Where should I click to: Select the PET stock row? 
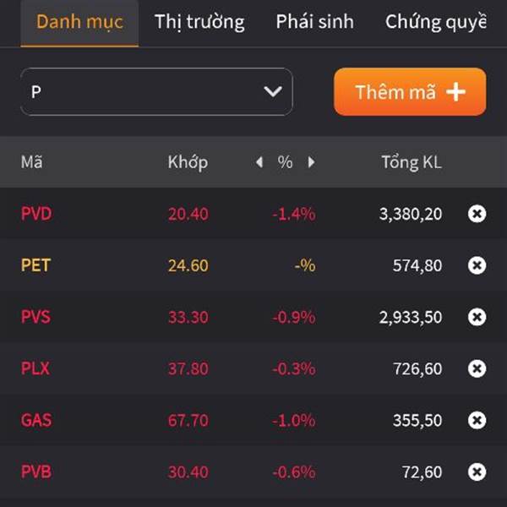(x=253, y=265)
